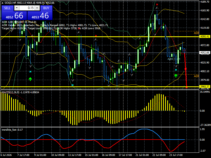Click the 23 Jul 17:00 time label
Screen dimensions: 211x158
coord(176,155)
